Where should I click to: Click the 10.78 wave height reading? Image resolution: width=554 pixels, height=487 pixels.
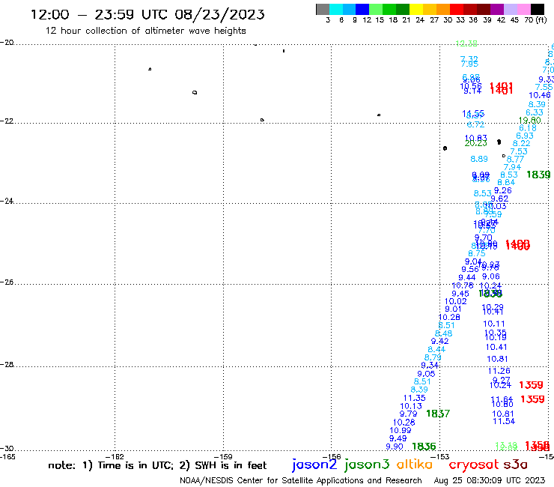tap(463, 285)
